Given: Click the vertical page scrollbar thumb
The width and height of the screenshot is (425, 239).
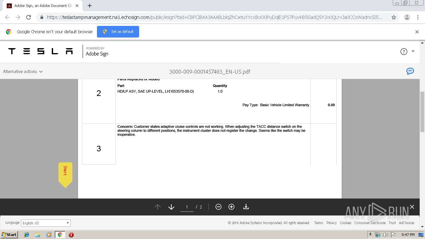Looking at the screenshot, I should (422, 112).
